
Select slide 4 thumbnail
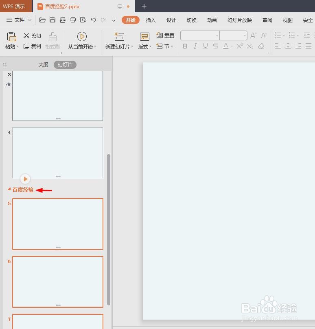[x=58, y=153]
